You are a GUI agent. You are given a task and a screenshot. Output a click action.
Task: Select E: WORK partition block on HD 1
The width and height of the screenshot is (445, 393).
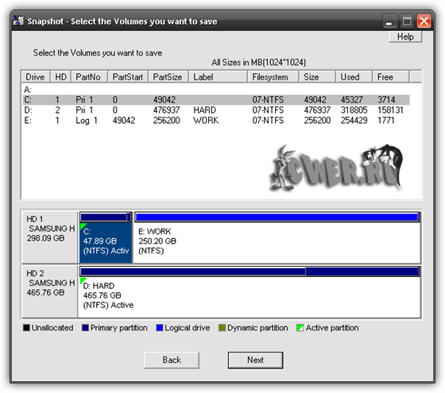[x=277, y=237]
